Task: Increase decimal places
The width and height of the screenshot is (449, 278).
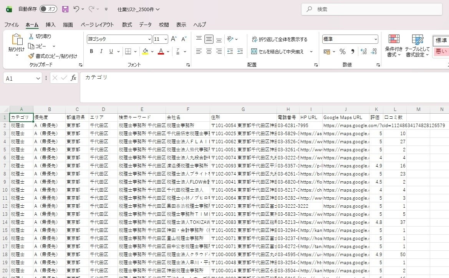Action: [364, 51]
